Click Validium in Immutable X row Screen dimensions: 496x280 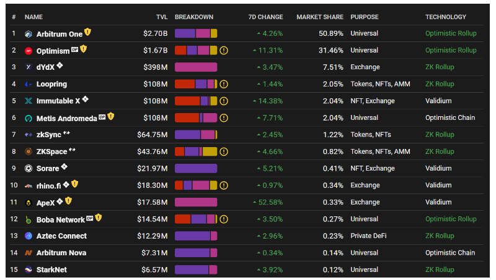[x=438, y=101]
